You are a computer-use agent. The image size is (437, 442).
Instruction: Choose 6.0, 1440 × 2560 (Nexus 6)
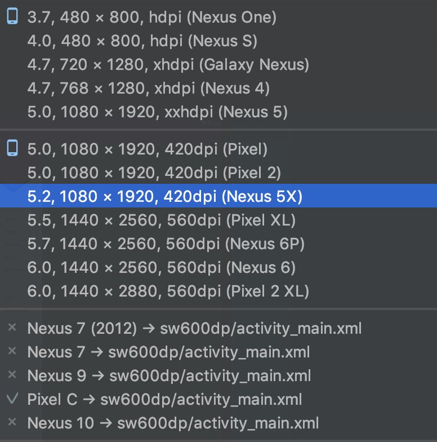[x=218, y=267]
